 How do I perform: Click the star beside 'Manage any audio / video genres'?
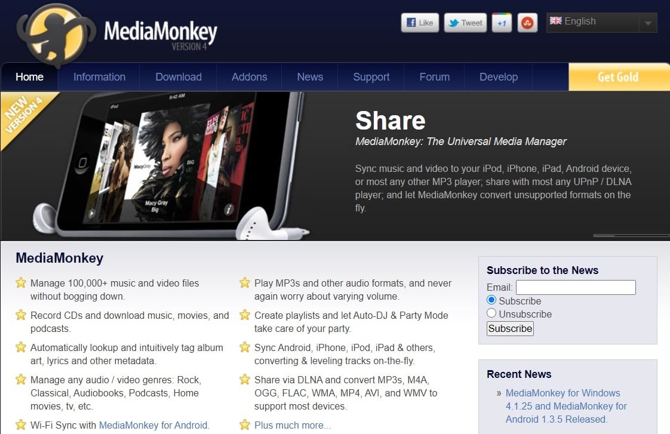(x=21, y=379)
